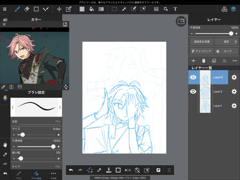The width and height of the screenshot is (240, 180).
Task: Show next brush preview with right chevron
Action: point(60,107)
